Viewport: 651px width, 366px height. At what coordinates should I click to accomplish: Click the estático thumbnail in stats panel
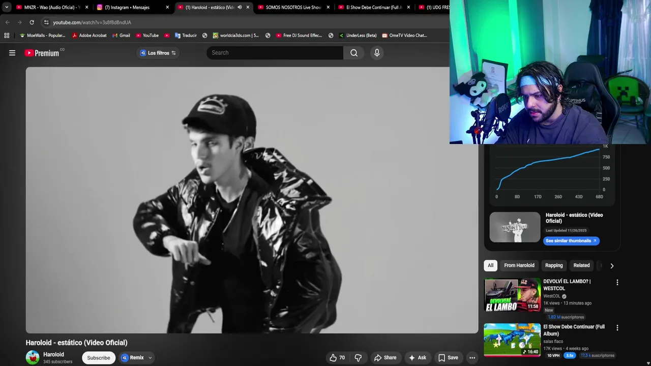(x=515, y=227)
